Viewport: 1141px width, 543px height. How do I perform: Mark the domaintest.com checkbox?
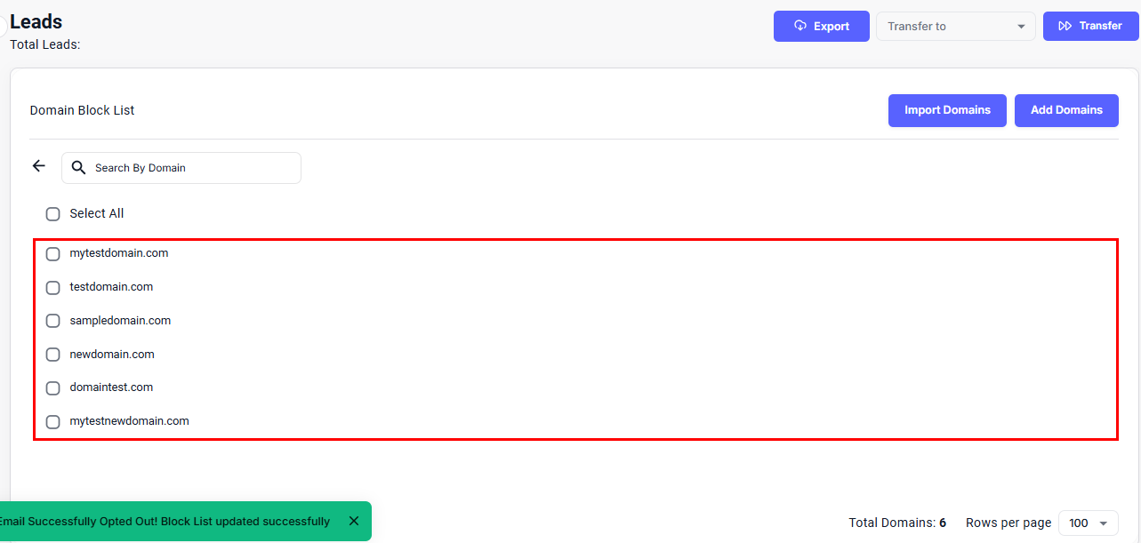pos(53,388)
